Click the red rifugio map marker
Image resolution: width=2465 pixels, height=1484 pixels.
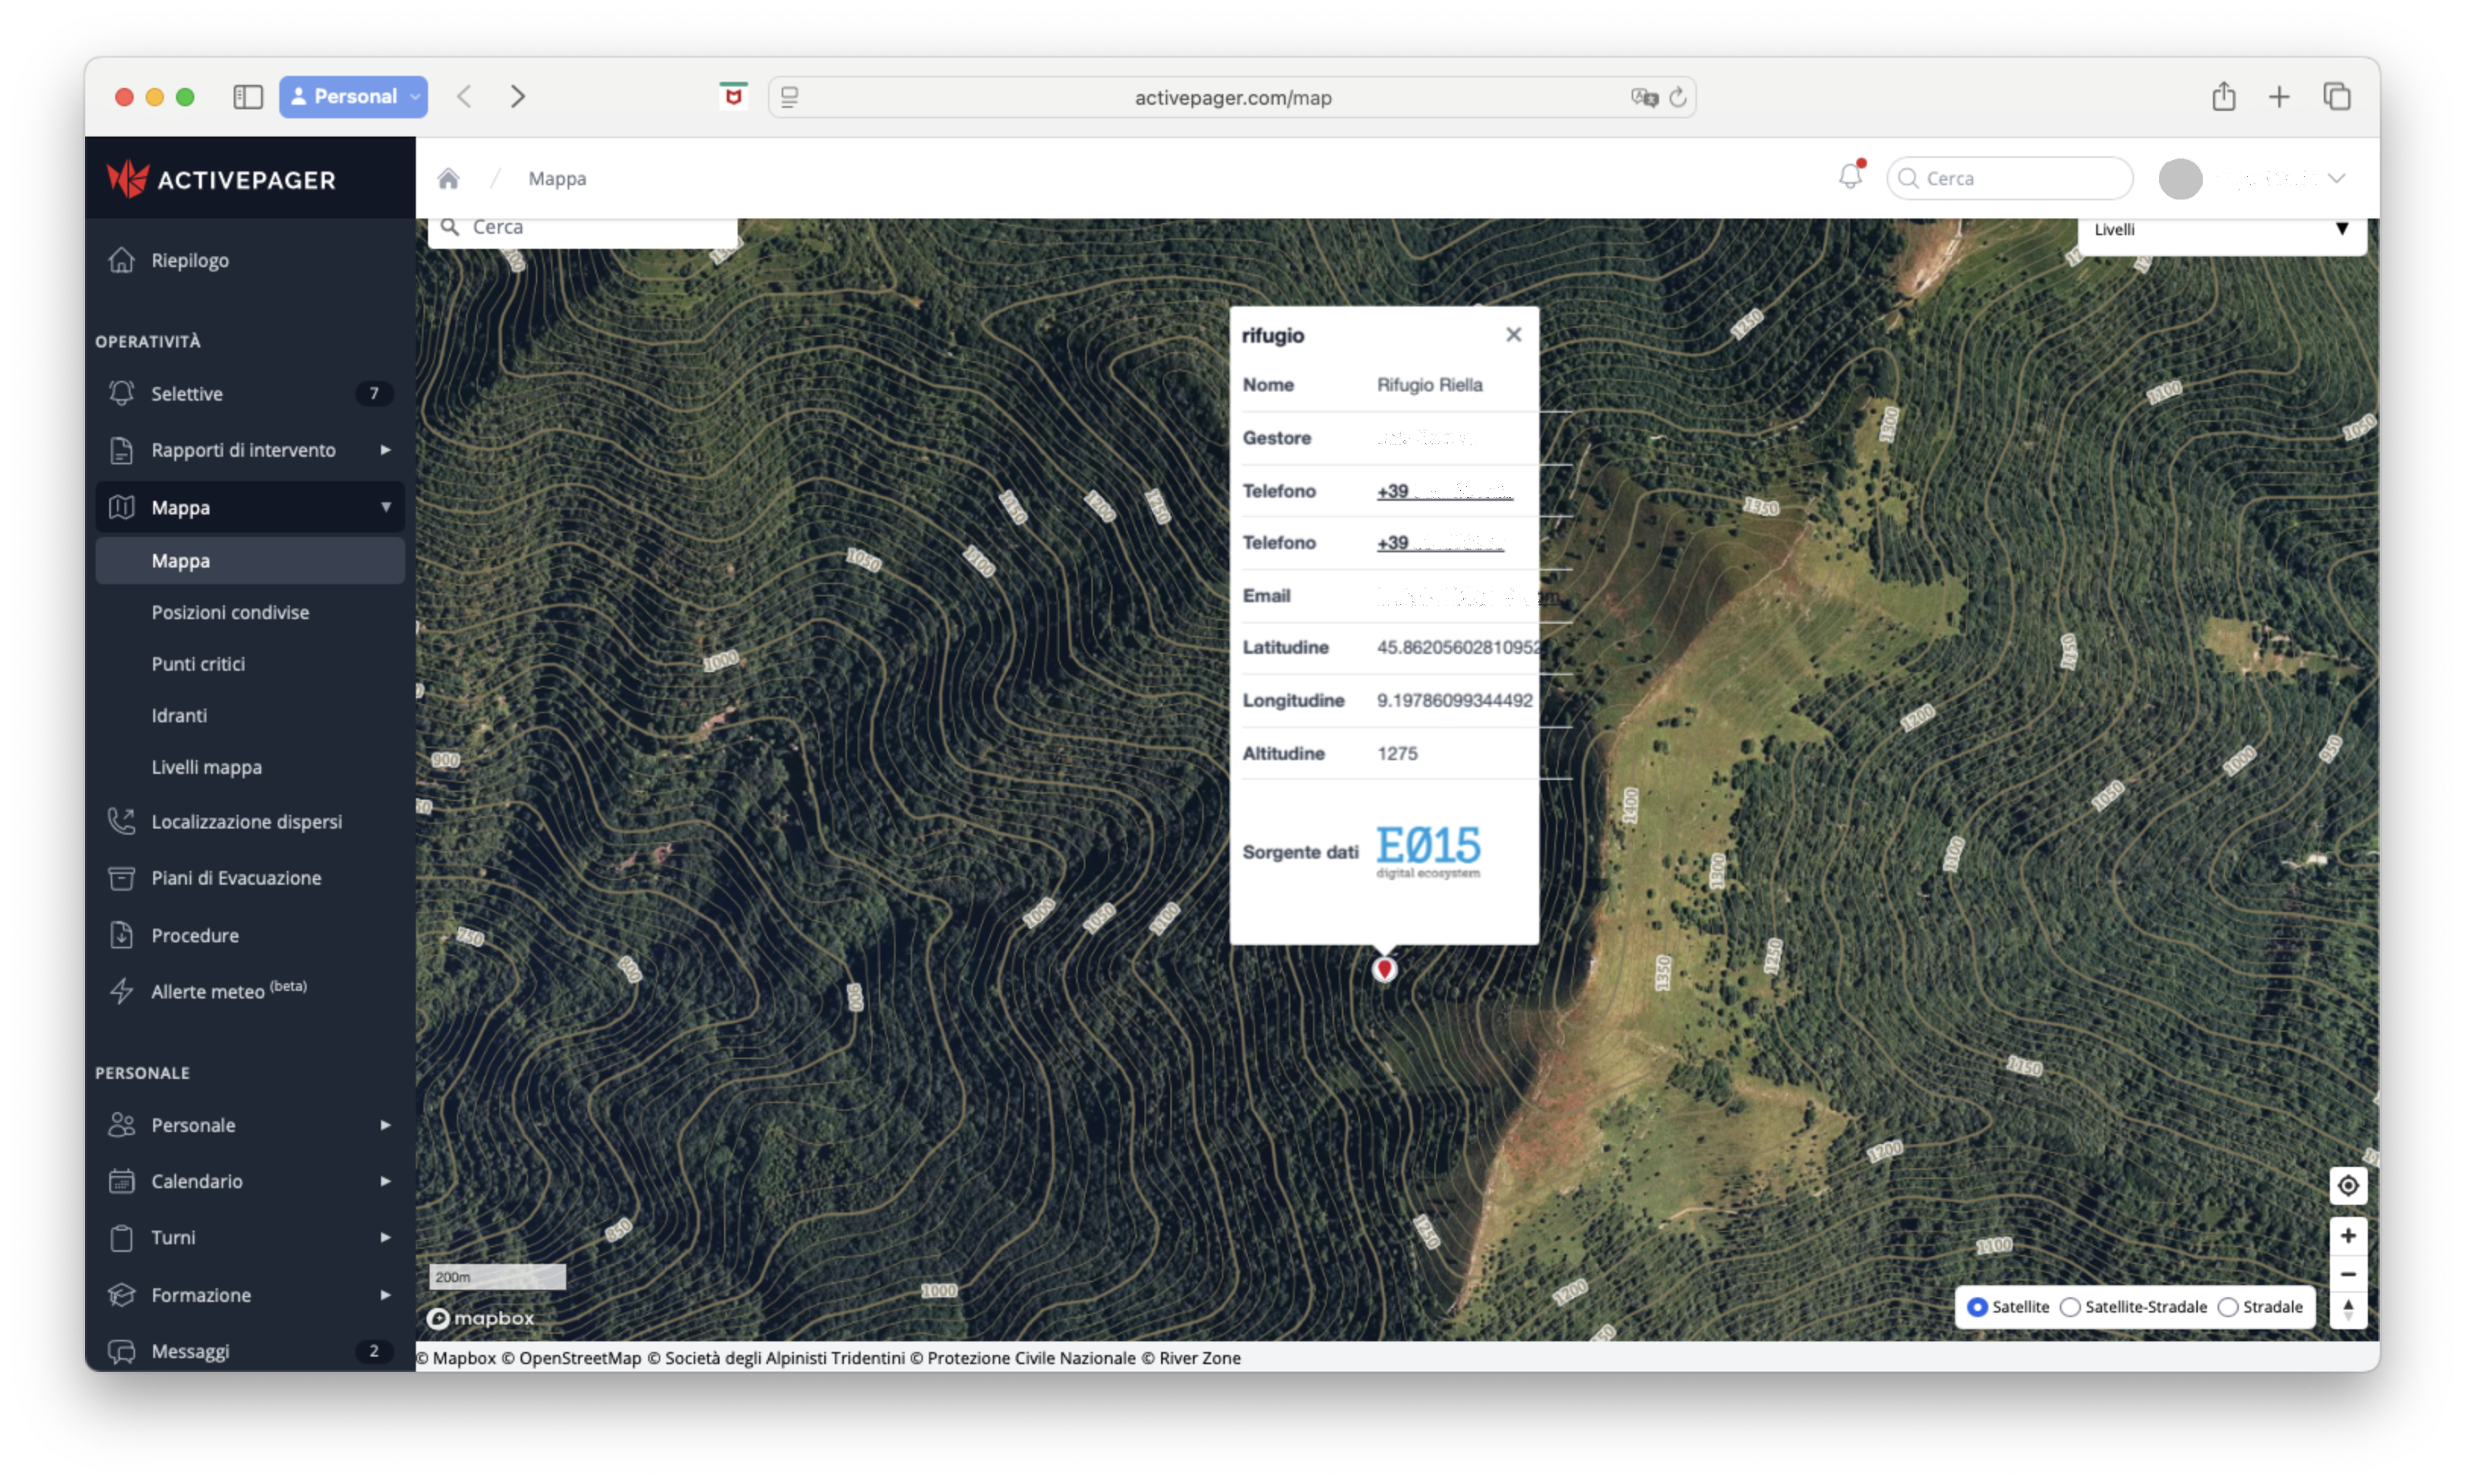click(x=1384, y=968)
